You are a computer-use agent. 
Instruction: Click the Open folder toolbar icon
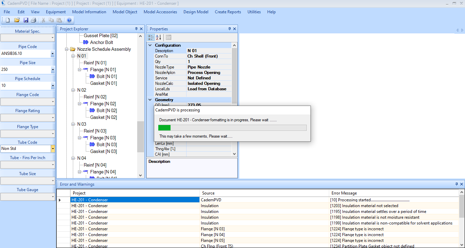tap(17, 20)
